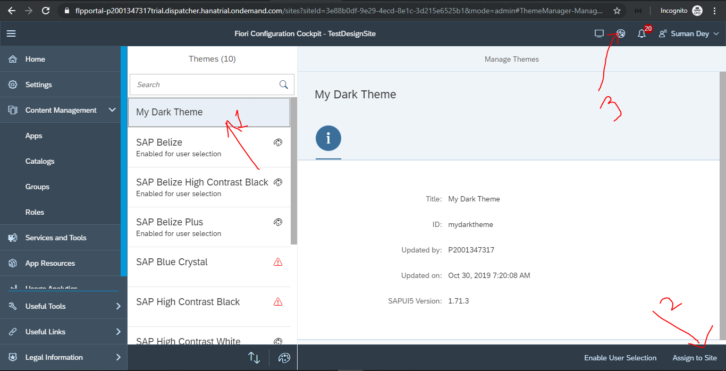Open the theme palette icon in footer

point(284,358)
